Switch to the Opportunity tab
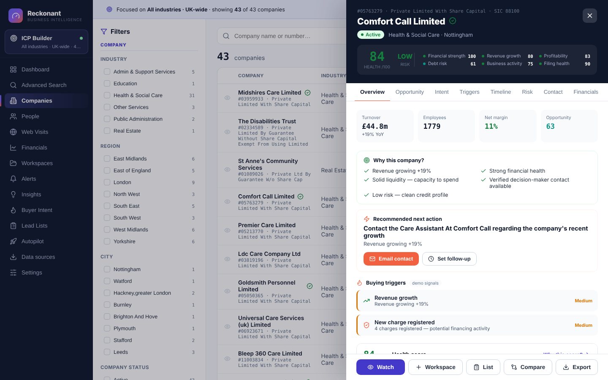Image resolution: width=608 pixels, height=380 pixels. pos(410,92)
